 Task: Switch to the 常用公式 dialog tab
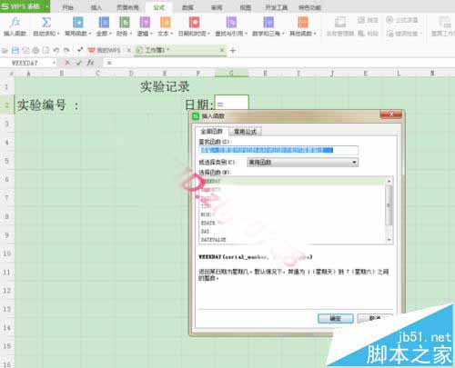[x=245, y=132]
